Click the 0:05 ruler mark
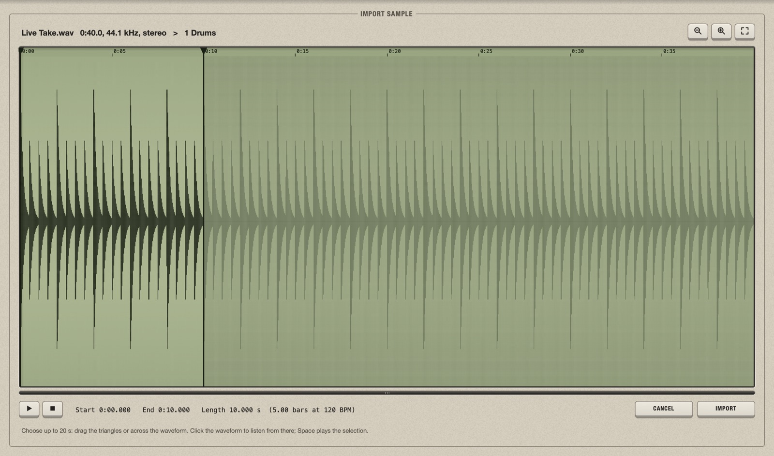The height and width of the screenshot is (456, 774). click(119, 51)
